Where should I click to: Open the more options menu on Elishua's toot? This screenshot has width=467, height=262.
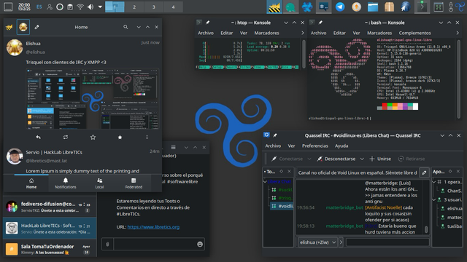tap(147, 138)
